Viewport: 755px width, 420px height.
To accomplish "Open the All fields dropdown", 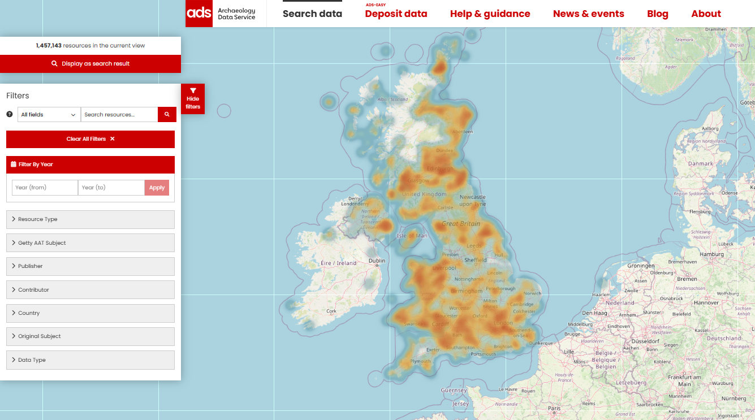I will pos(49,115).
